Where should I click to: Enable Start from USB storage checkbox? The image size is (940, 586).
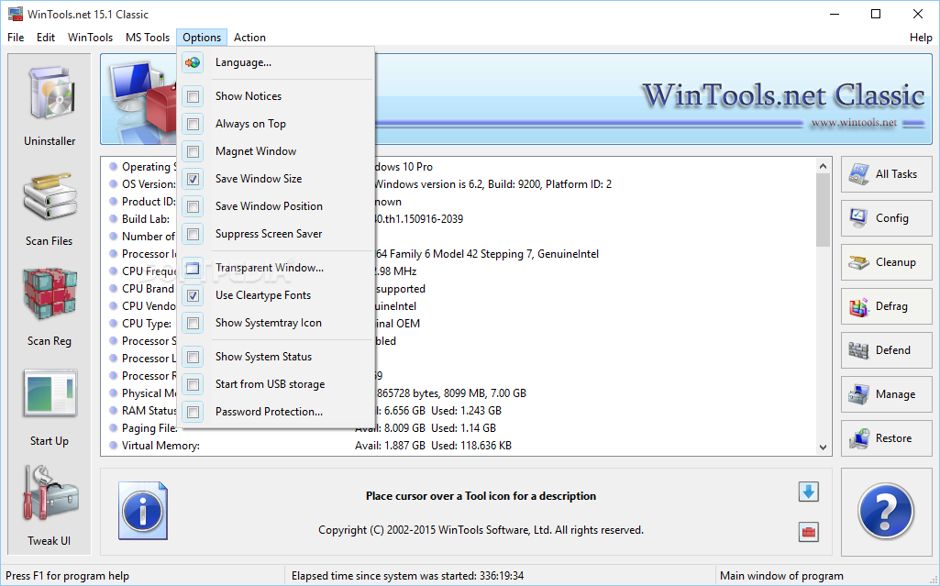[193, 384]
